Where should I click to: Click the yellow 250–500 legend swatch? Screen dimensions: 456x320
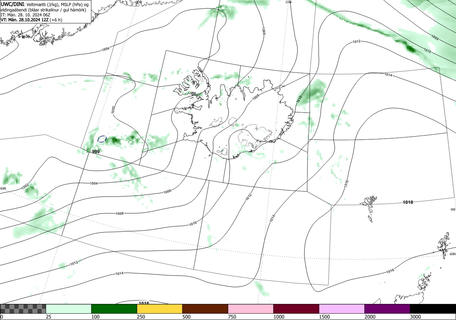pos(160,309)
